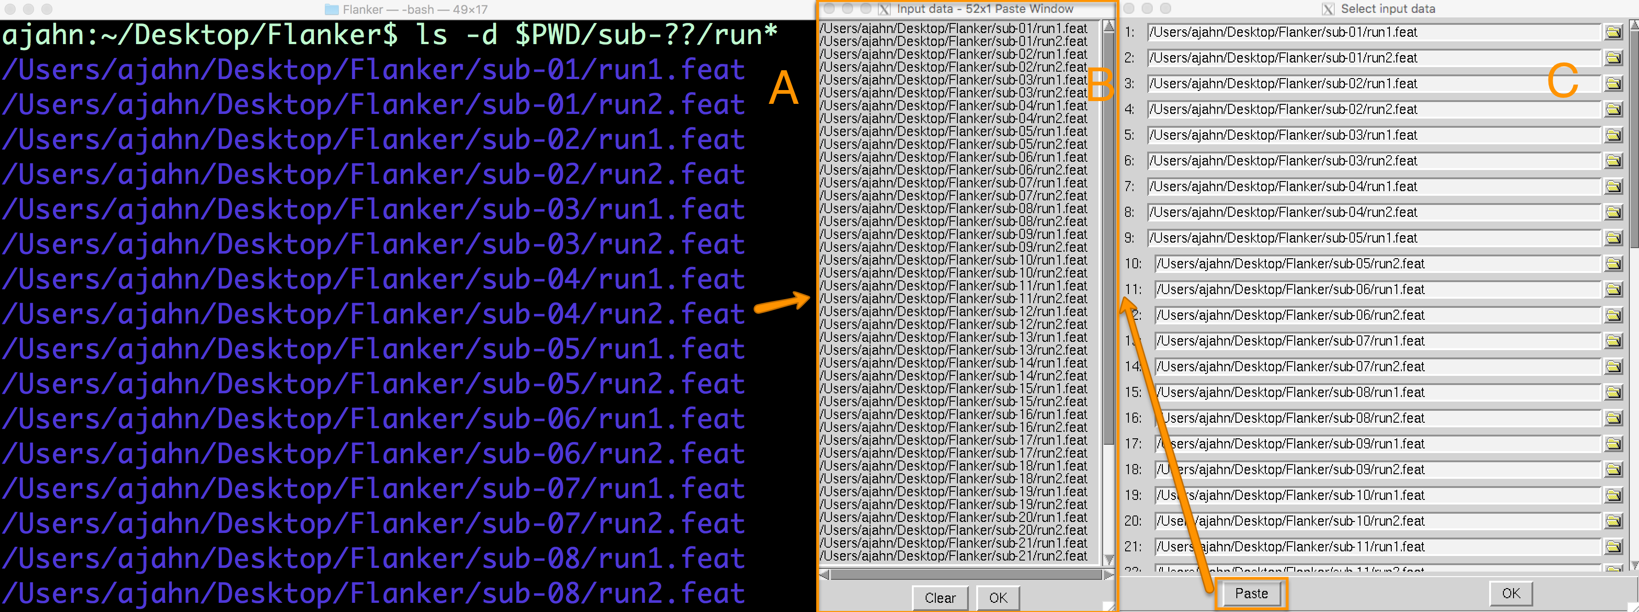Click Paste Window horizontal scrollbar right arrow
The height and width of the screenshot is (612, 1639).
(1108, 574)
